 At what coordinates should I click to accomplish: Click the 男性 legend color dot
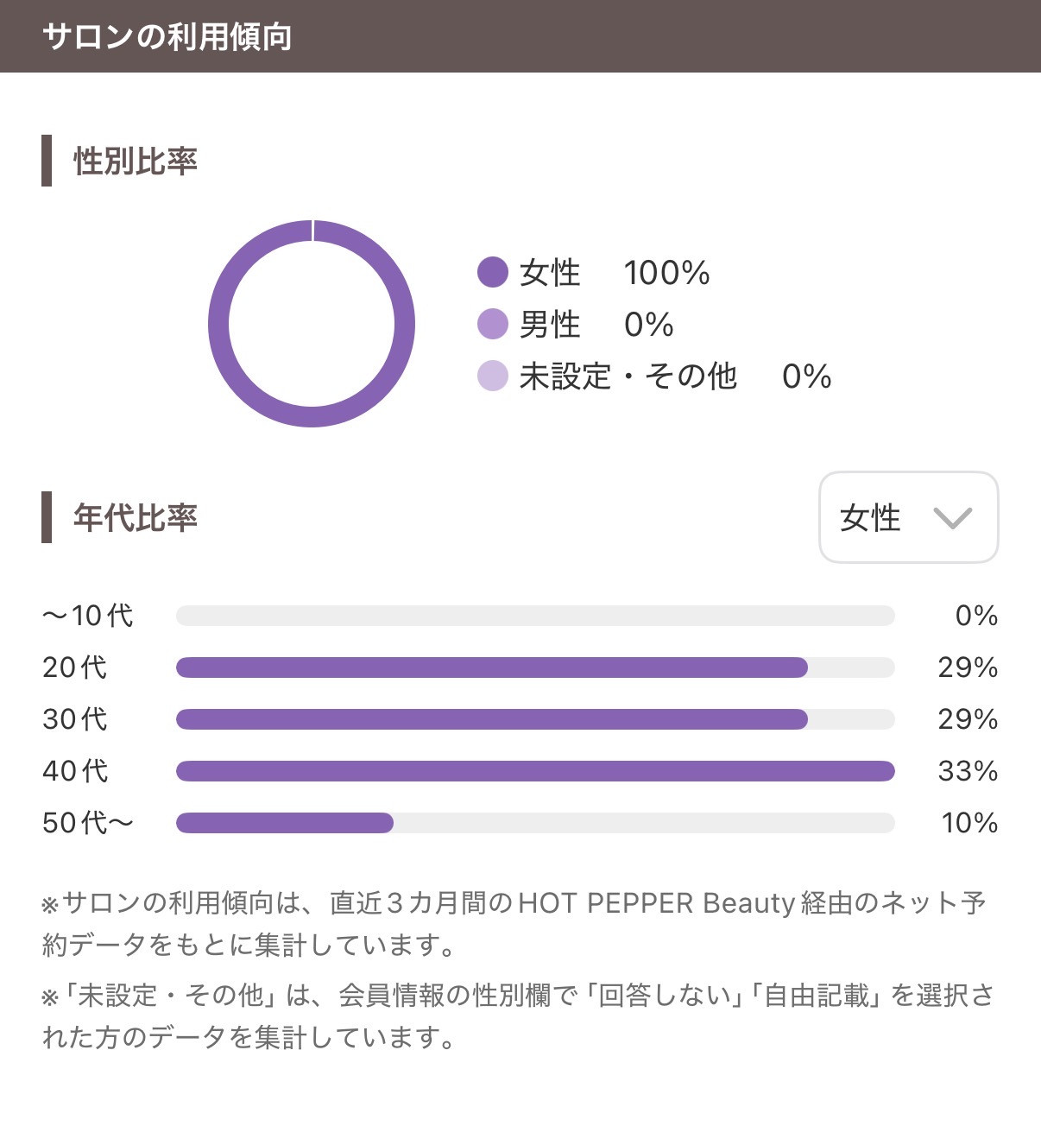(492, 324)
